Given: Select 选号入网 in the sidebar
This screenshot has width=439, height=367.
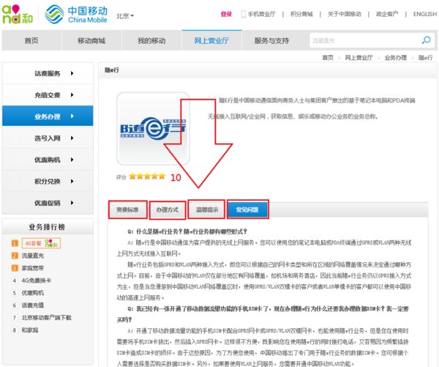Looking at the screenshot, I should (x=48, y=138).
